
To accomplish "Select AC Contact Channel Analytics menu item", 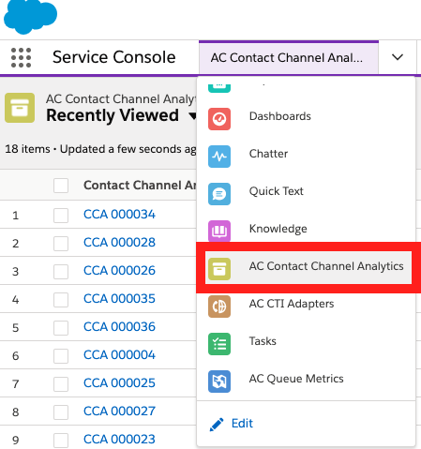I will tap(308, 267).
